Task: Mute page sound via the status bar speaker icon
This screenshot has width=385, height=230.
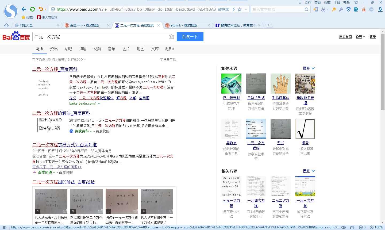Action: (x=344, y=227)
